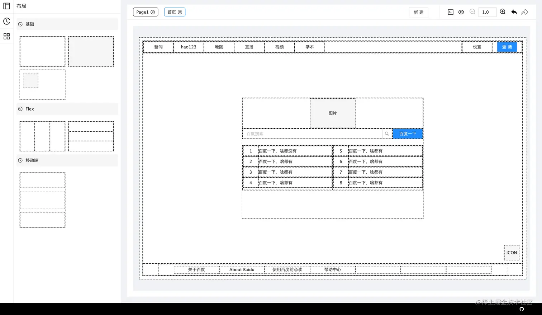
Task: Select the 设置 nav item
Action: click(x=477, y=47)
